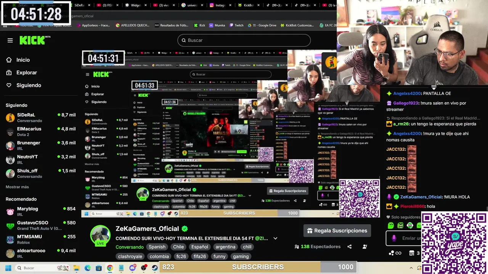488x274 pixels.
Task: Open recommended Maryblog channel
Action: tap(40, 212)
